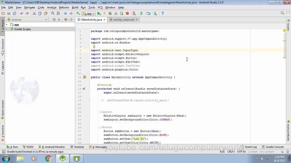This screenshot has height=163, width=291.
Task: Click the Replace toolbar icon
Action: [58, 14]
